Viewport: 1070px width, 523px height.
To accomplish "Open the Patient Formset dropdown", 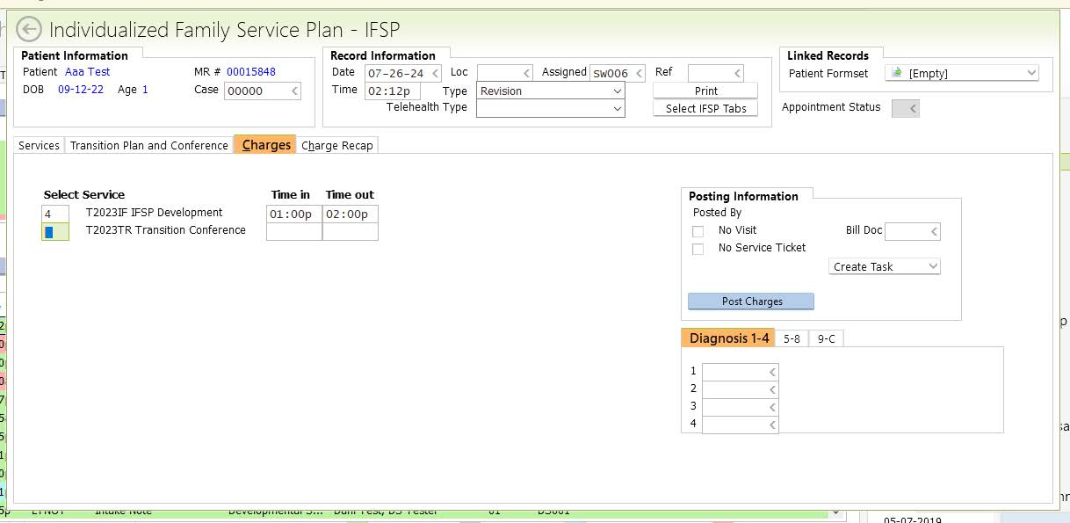I will coord(1030,73).
